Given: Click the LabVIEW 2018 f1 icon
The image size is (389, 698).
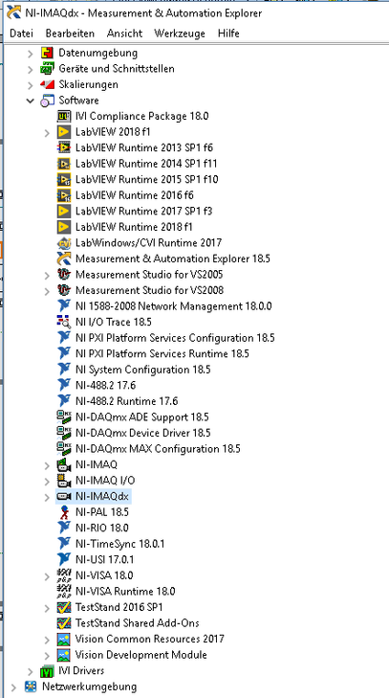Looking at the screenshot, I should [64, 132].
